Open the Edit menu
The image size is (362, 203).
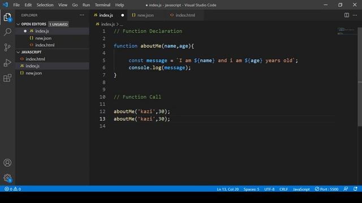pos(28,5)
